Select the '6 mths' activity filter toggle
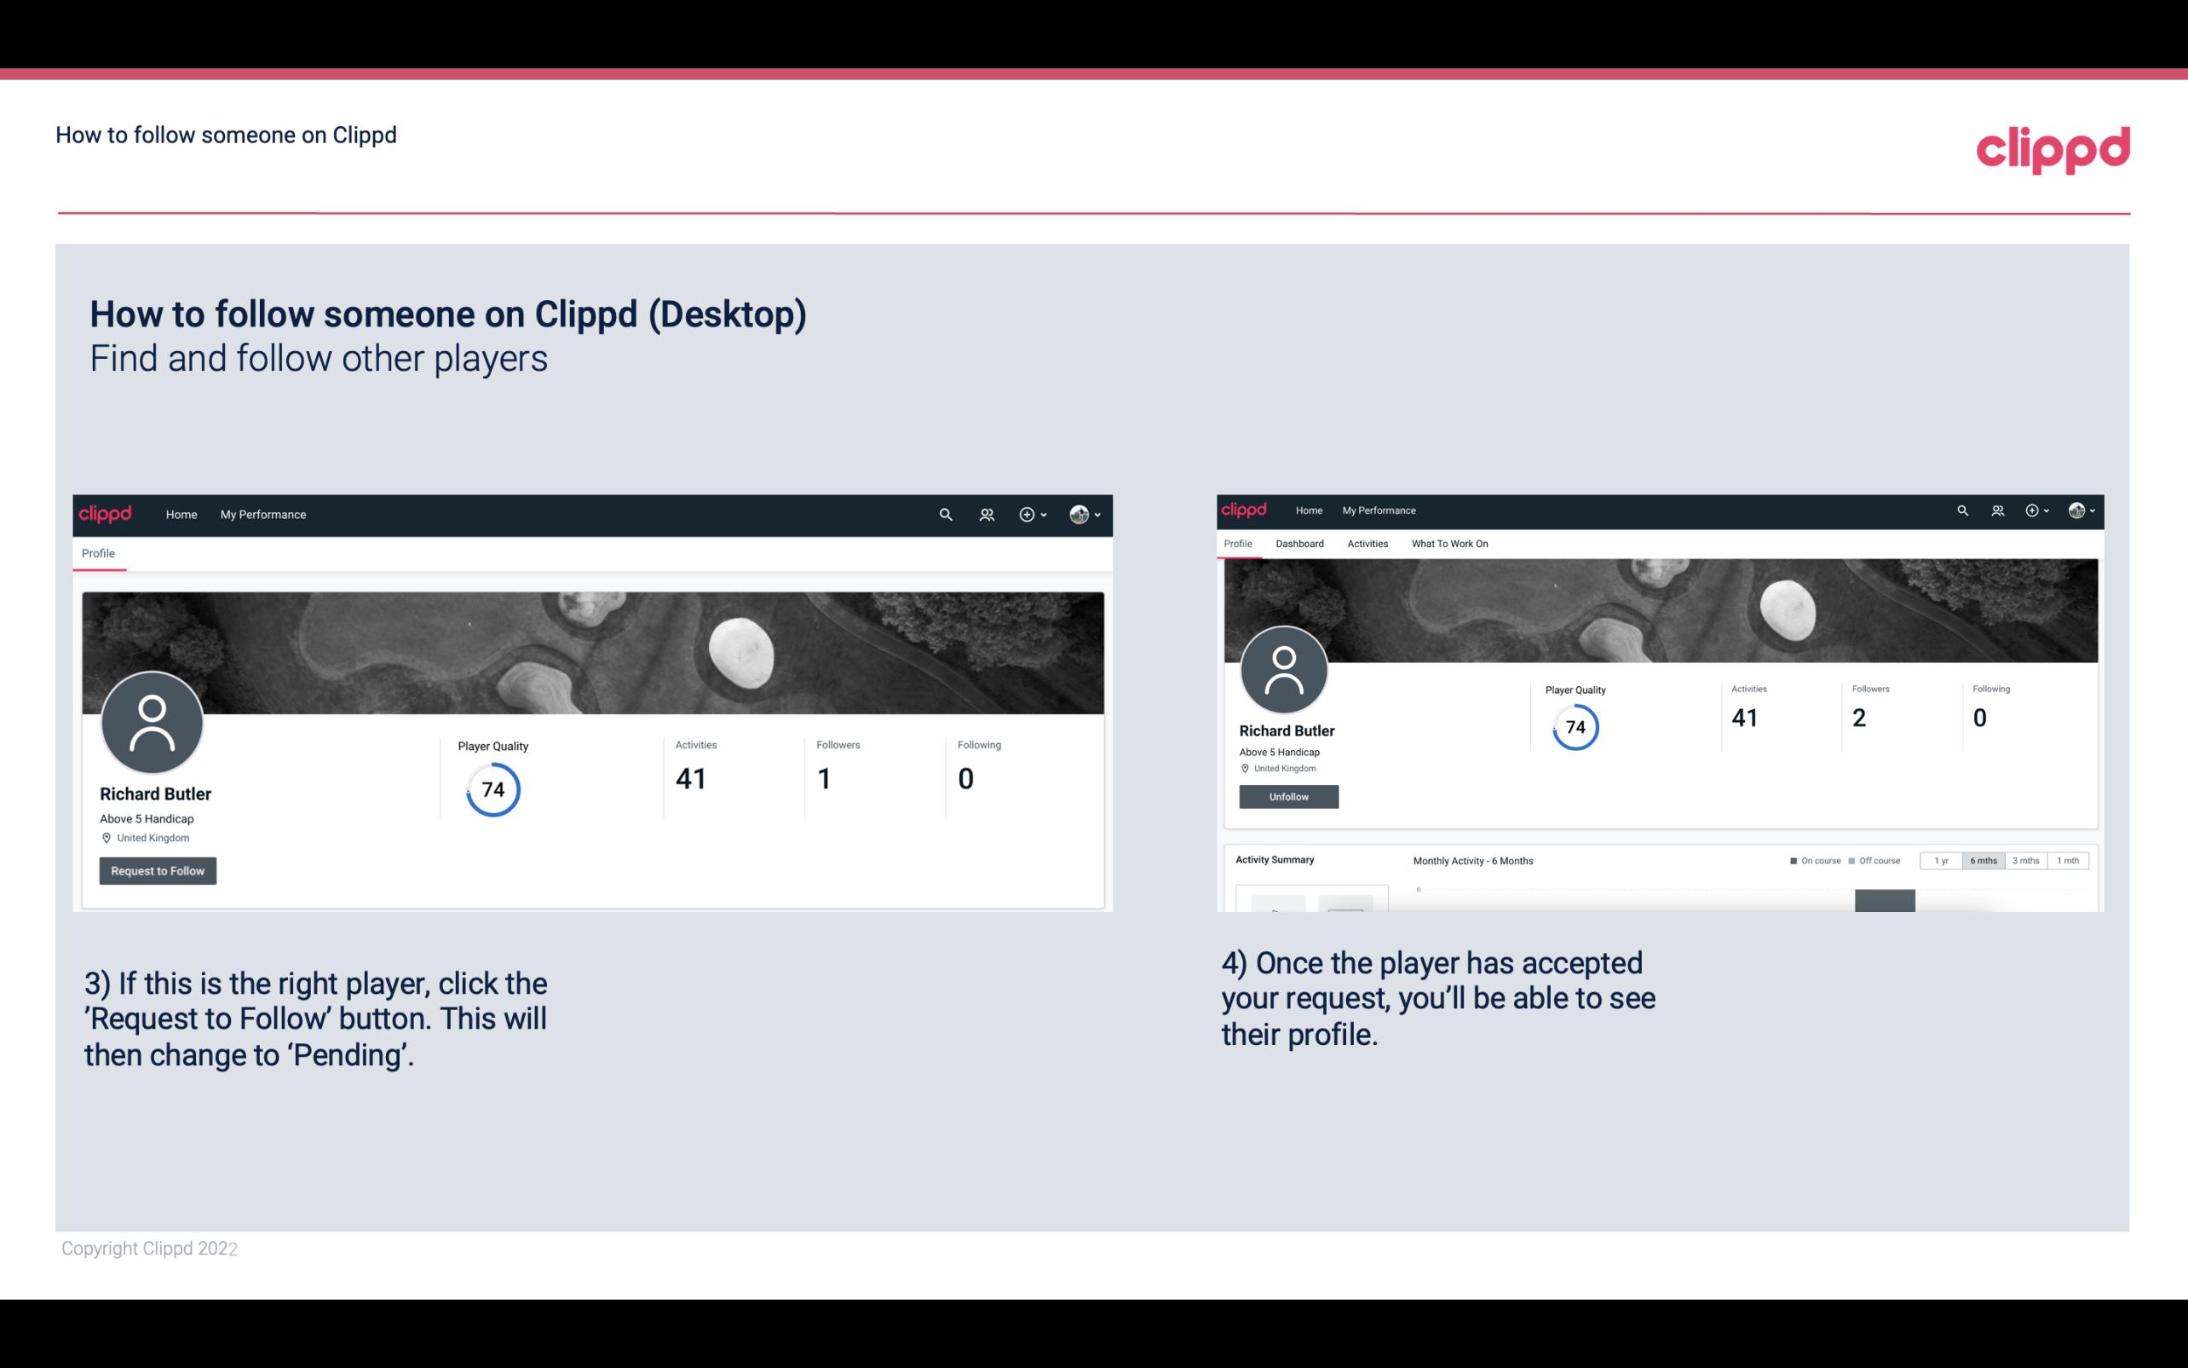Screen dimensions: 2188x1368 coord(1982,861)
